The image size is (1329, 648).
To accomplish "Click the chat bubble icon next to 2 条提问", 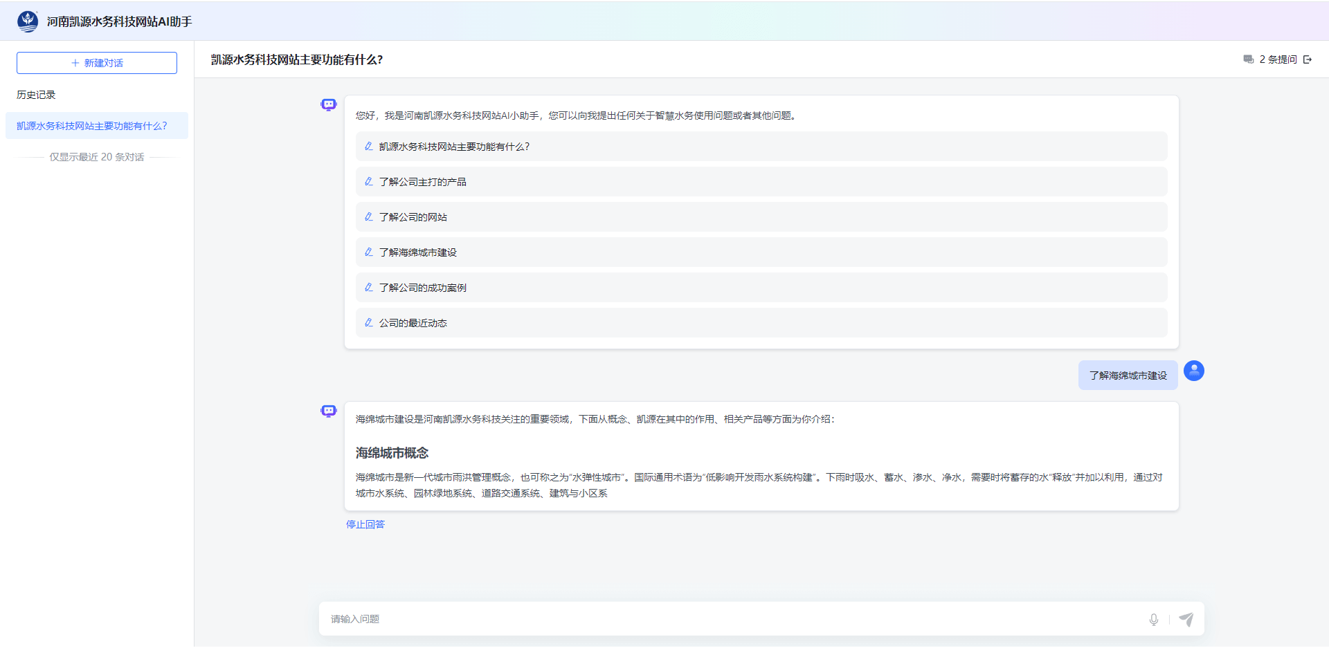I will tap(1249, 59).
